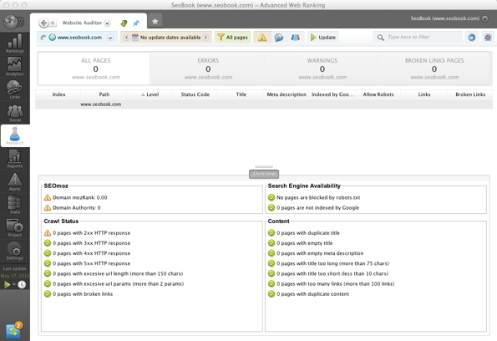Image resolution: width=497 pixels, height=341 pixels.
Task: Click the blue books toolbar icon
Action: coord(296,38)
